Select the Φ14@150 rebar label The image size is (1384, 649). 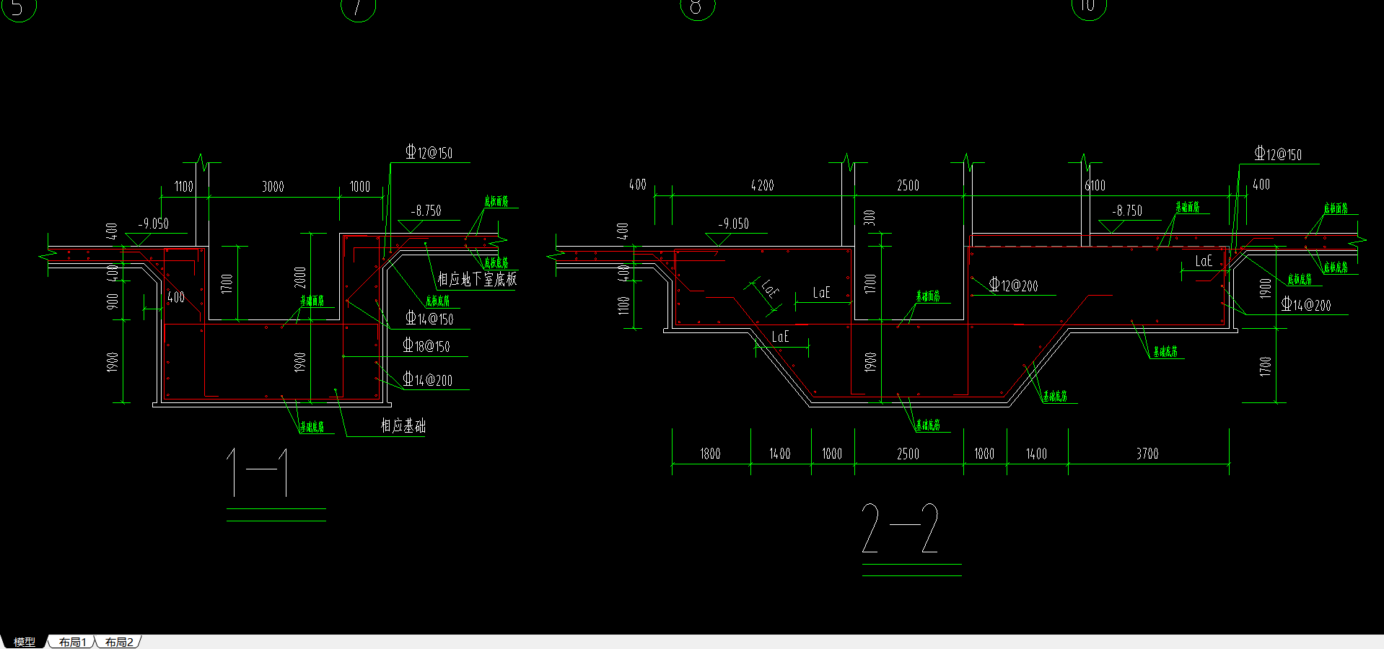[429, 318]
